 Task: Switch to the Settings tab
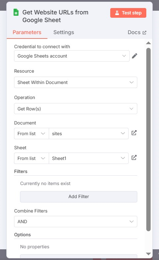click(64, 32)
